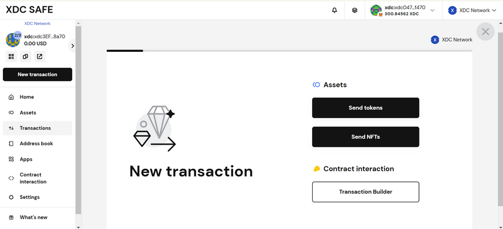503x229 pixels.
Task: Expand the Safe list sidebar arrow
Action: coord(73,46)
